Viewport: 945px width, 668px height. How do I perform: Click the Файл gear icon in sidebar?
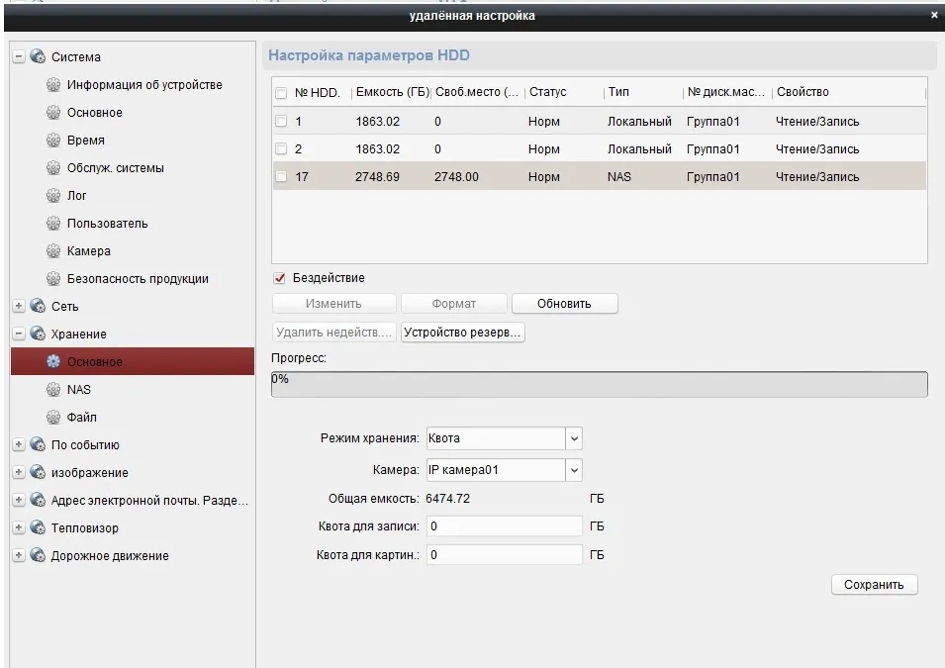pos(53,418)
